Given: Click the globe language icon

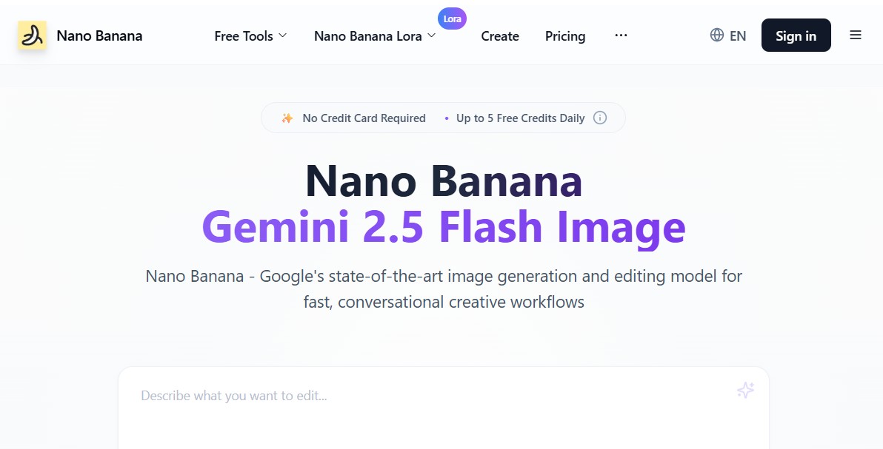Looking at the screenshot, I should point(716,35).
